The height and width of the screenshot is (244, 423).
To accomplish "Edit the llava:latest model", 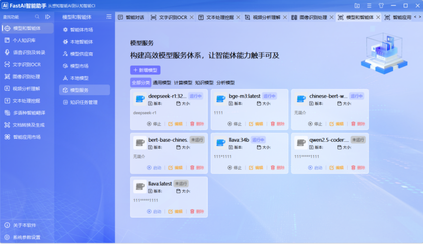I will [175, 211].
